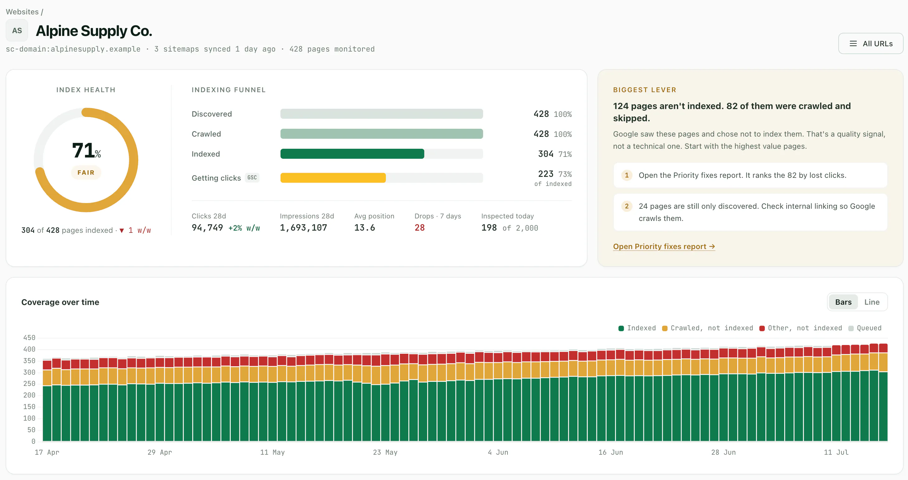The width and height of the screenshot is (908, 480).
Task: Open the first Priority fixes step card
Action: [x=750, y=175]
